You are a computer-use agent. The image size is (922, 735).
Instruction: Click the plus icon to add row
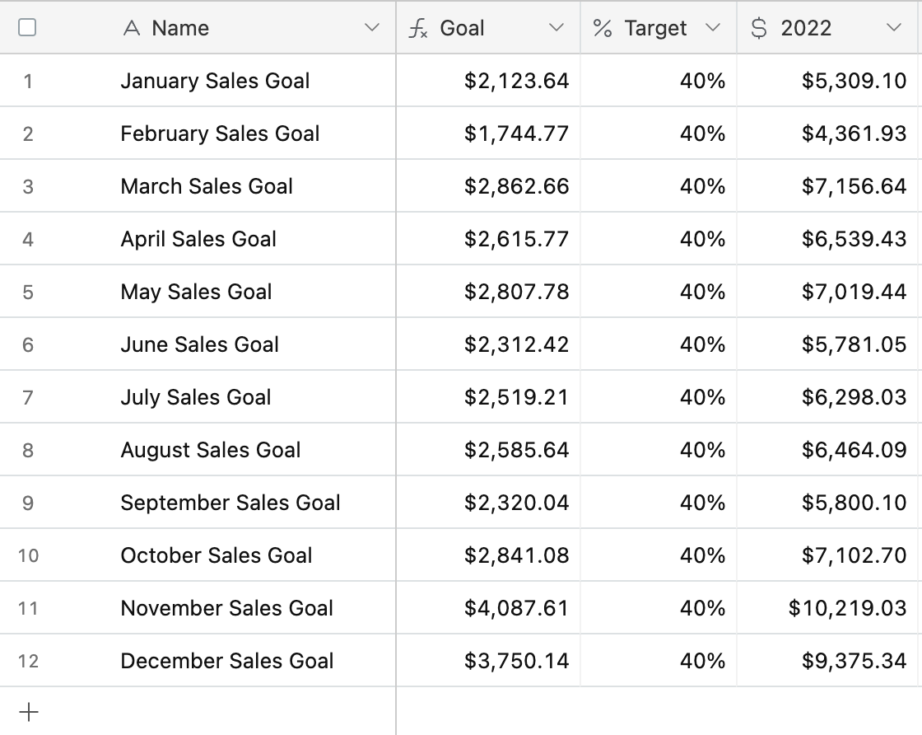coord(28,712)
